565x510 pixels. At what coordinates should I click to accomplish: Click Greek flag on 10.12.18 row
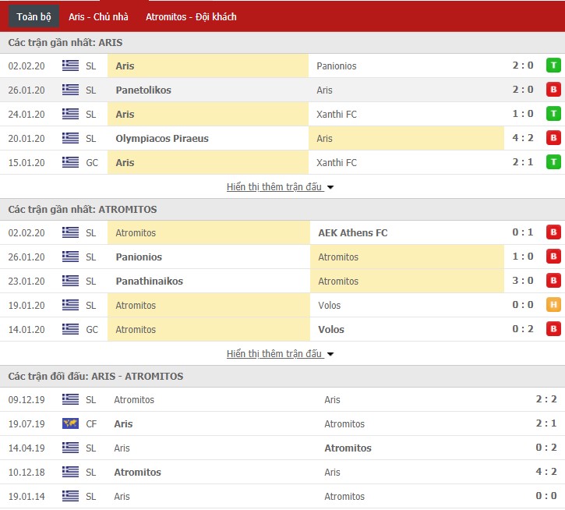pos(70,472)
